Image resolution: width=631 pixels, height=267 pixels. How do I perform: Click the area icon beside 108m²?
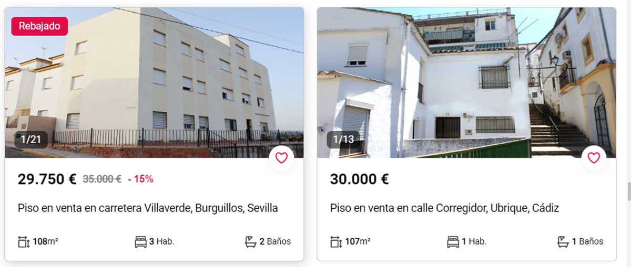(x=24, y=242)
